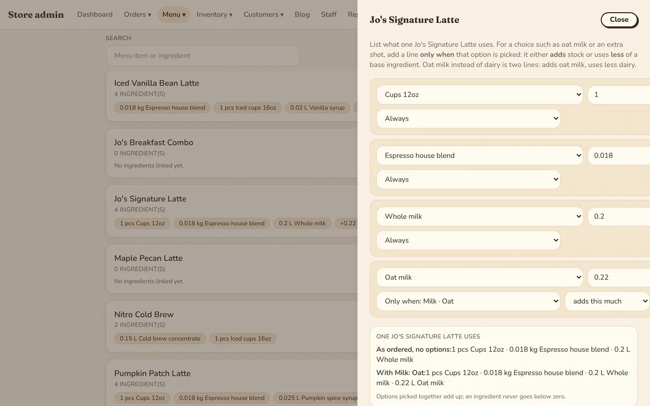Screen dimensions: 650x406
Task: Open the 'adds this much' dropdown
Action: coord(607,301)
